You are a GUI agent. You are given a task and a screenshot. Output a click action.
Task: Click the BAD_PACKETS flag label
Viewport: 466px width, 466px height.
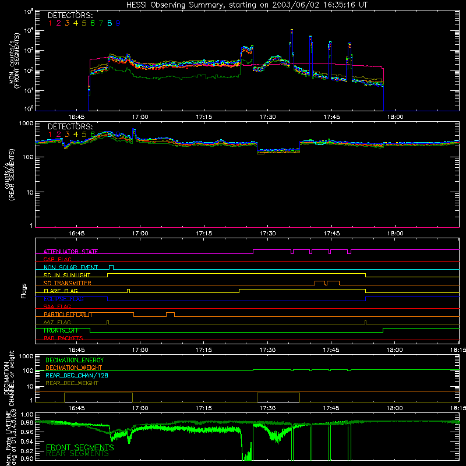tap(63, 338)
